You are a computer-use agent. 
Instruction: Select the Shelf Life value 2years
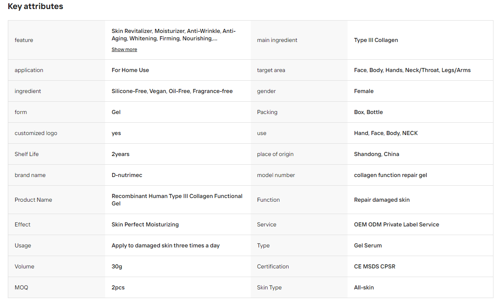(x=120, y=154)
